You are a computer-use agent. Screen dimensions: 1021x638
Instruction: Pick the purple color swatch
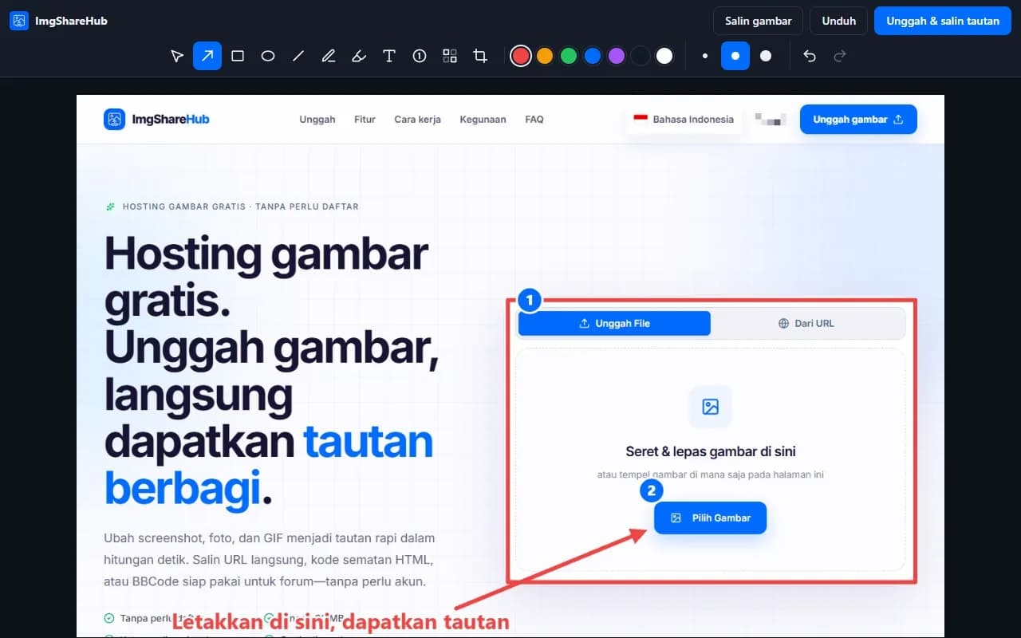coord(617,56)
